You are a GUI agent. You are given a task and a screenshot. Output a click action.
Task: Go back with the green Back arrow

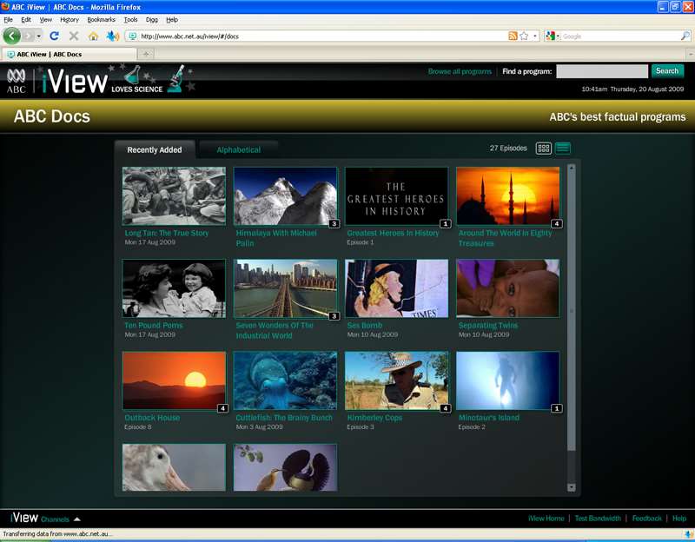(x=12, y=36)
